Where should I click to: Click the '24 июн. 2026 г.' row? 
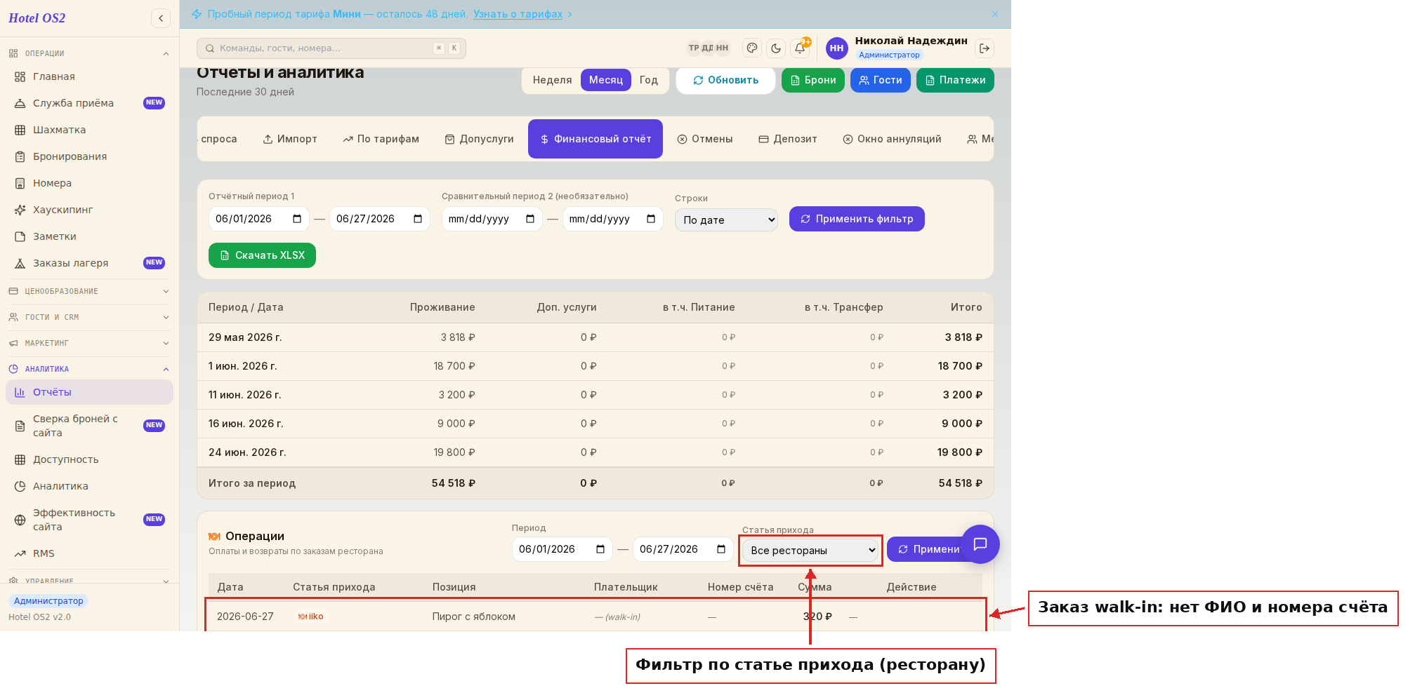point(595,452)
